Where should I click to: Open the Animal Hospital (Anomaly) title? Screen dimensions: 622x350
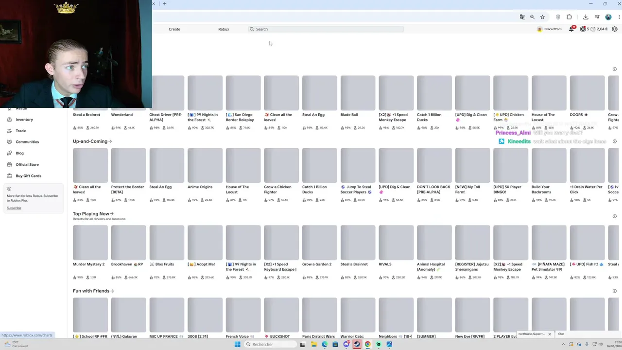[x=431, y=267]
